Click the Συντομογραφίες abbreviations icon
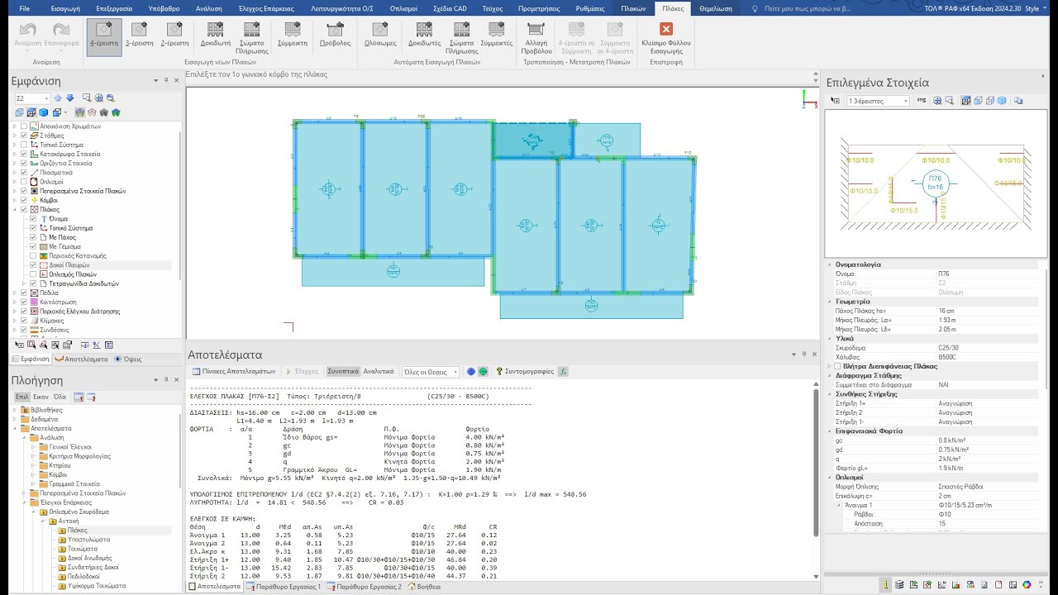The height and width of the screenshot is (595, 1058). pos(529,372)
